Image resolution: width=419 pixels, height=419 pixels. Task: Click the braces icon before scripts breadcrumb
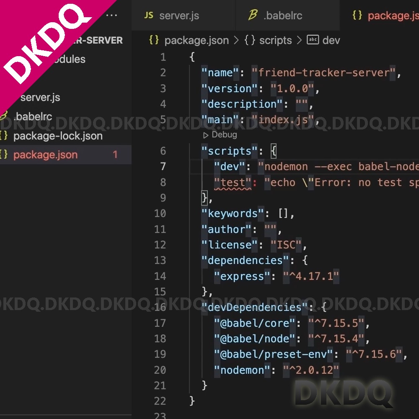click(250, 40)
